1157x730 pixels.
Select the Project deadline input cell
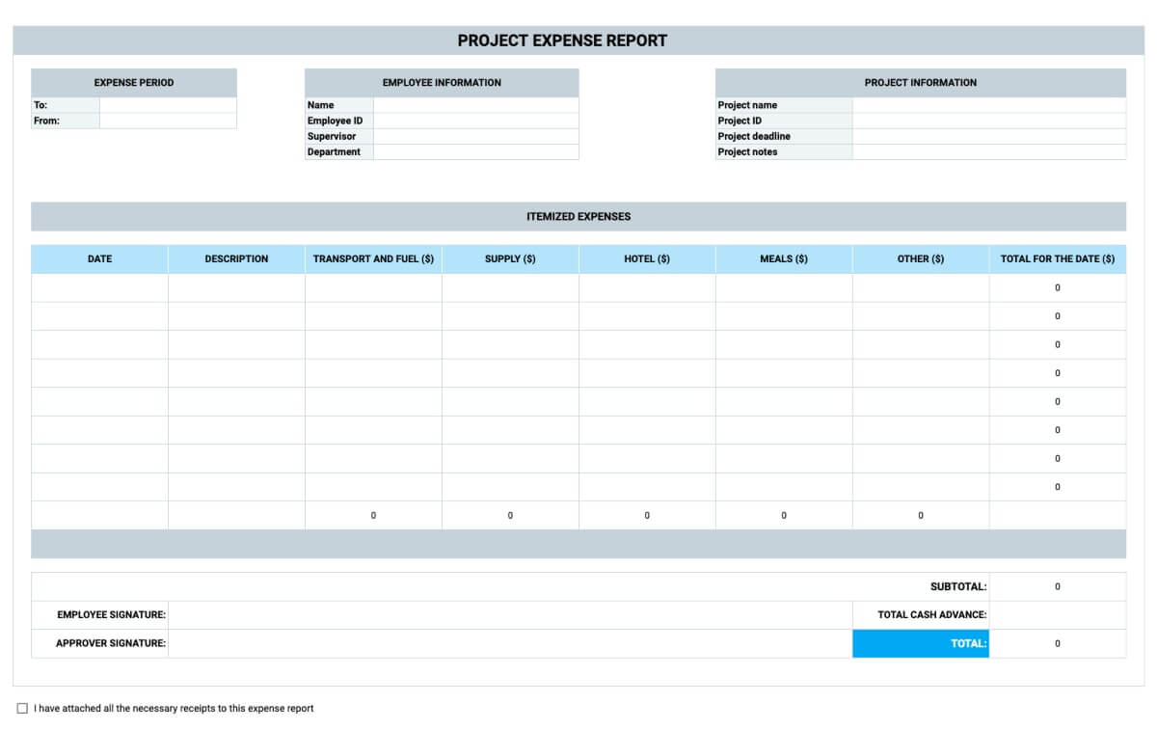click(989, 136)
